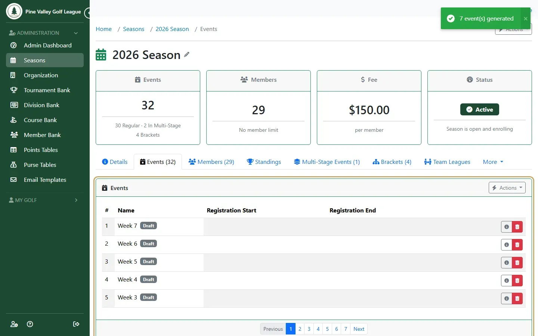Switch to the Members (29) tab
This screenshot has width=538, height=336.
211,162
